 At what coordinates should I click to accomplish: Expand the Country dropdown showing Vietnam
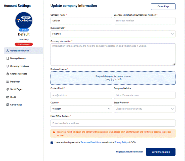pyautogui.click(x=81, y=109)
